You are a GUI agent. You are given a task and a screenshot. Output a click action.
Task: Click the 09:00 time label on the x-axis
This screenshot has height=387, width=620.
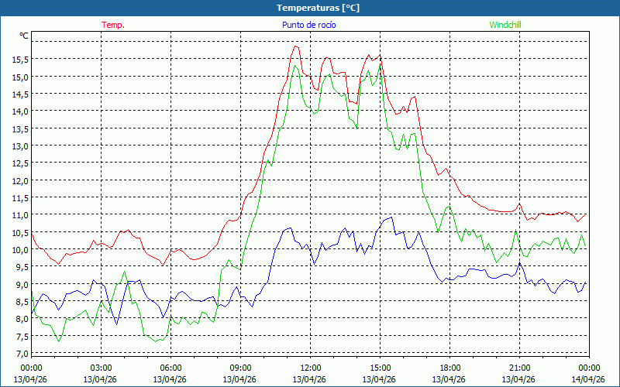click(x=240, y=368)
